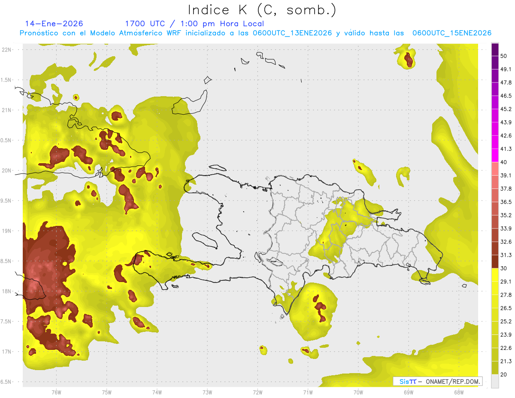The width and height of the screenshot is (515, 398).
Task: Click the "SisTT - ONAMET/REP.DOM." credit box
Action: (x=437, y=381)
